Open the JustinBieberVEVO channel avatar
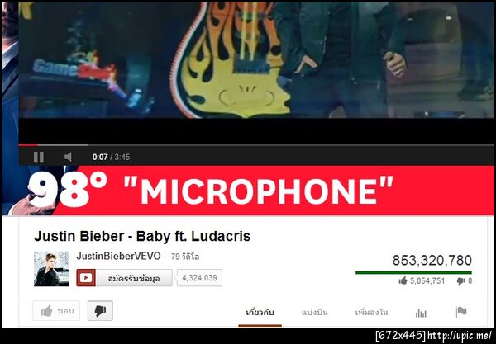 51,269
